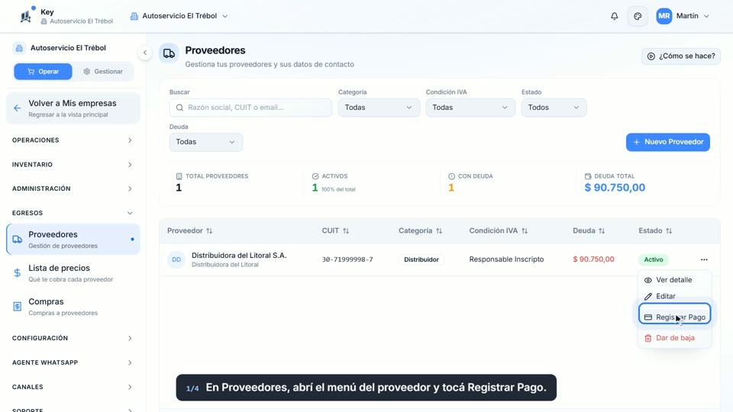Click the search magnifier icon

coord(179,108)
